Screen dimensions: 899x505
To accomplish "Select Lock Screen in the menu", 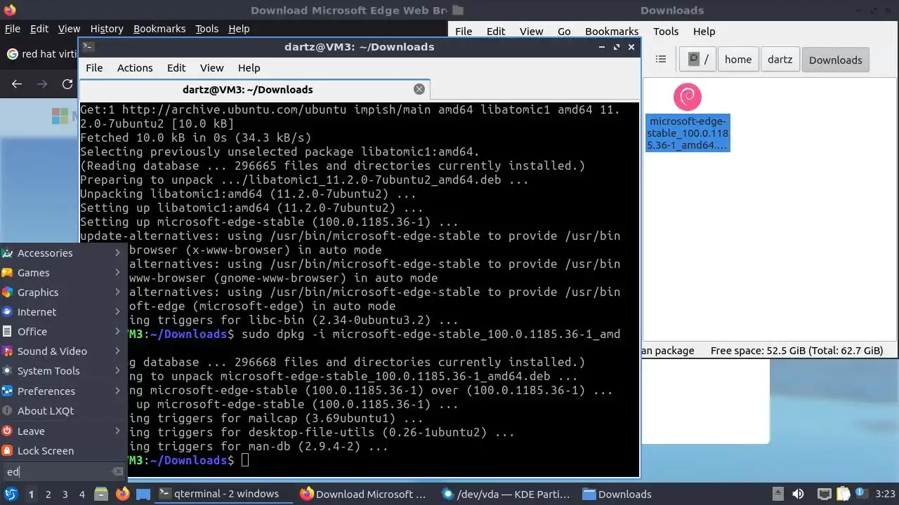I will (x=63, y=450).
